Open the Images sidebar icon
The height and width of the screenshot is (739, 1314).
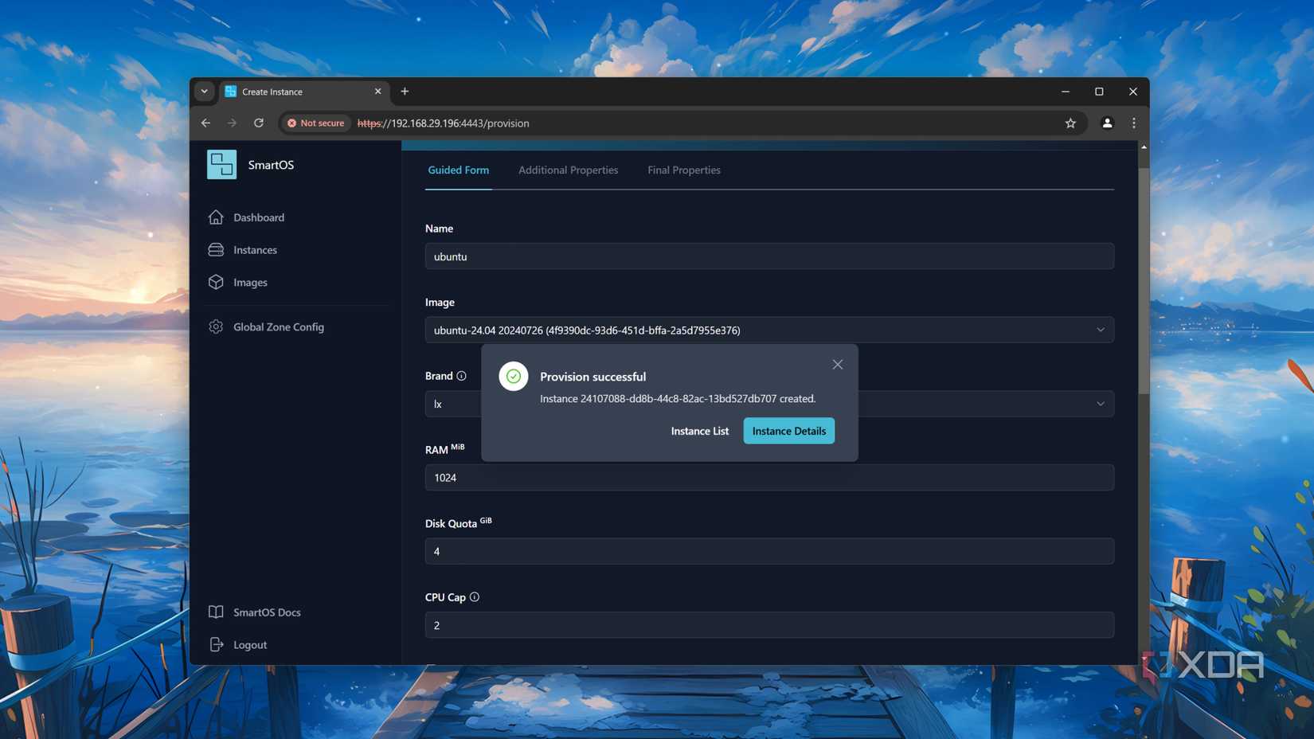[x=216, y=282]
